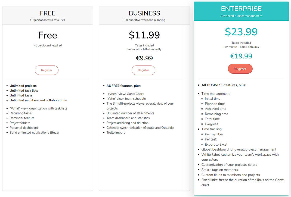This screenshot has width=291, height=197.
Task: Select the ENTERPRISE plan header
Action: (x=241, y=8)
